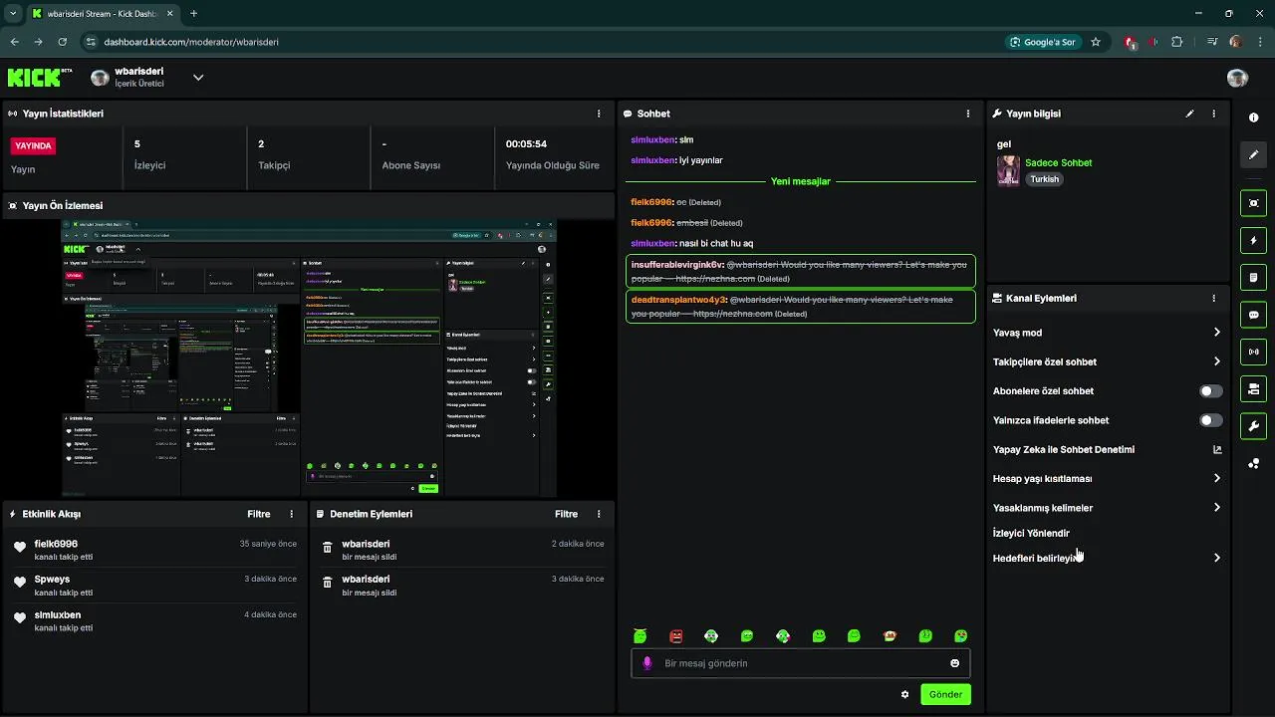Click Sadece Sohbet category thumbnail image

pyautogui.click(x=1008, y=170)
